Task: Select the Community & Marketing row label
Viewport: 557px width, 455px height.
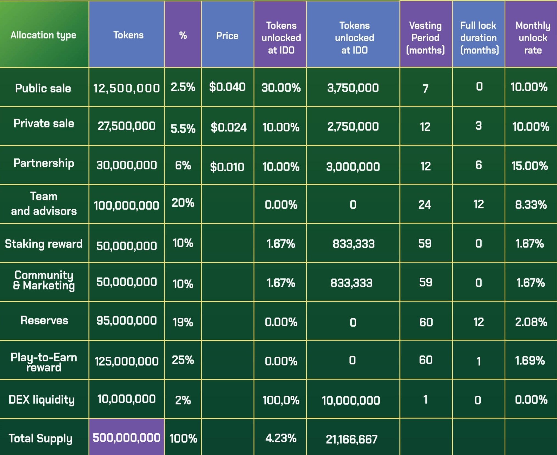Action: 44,280
